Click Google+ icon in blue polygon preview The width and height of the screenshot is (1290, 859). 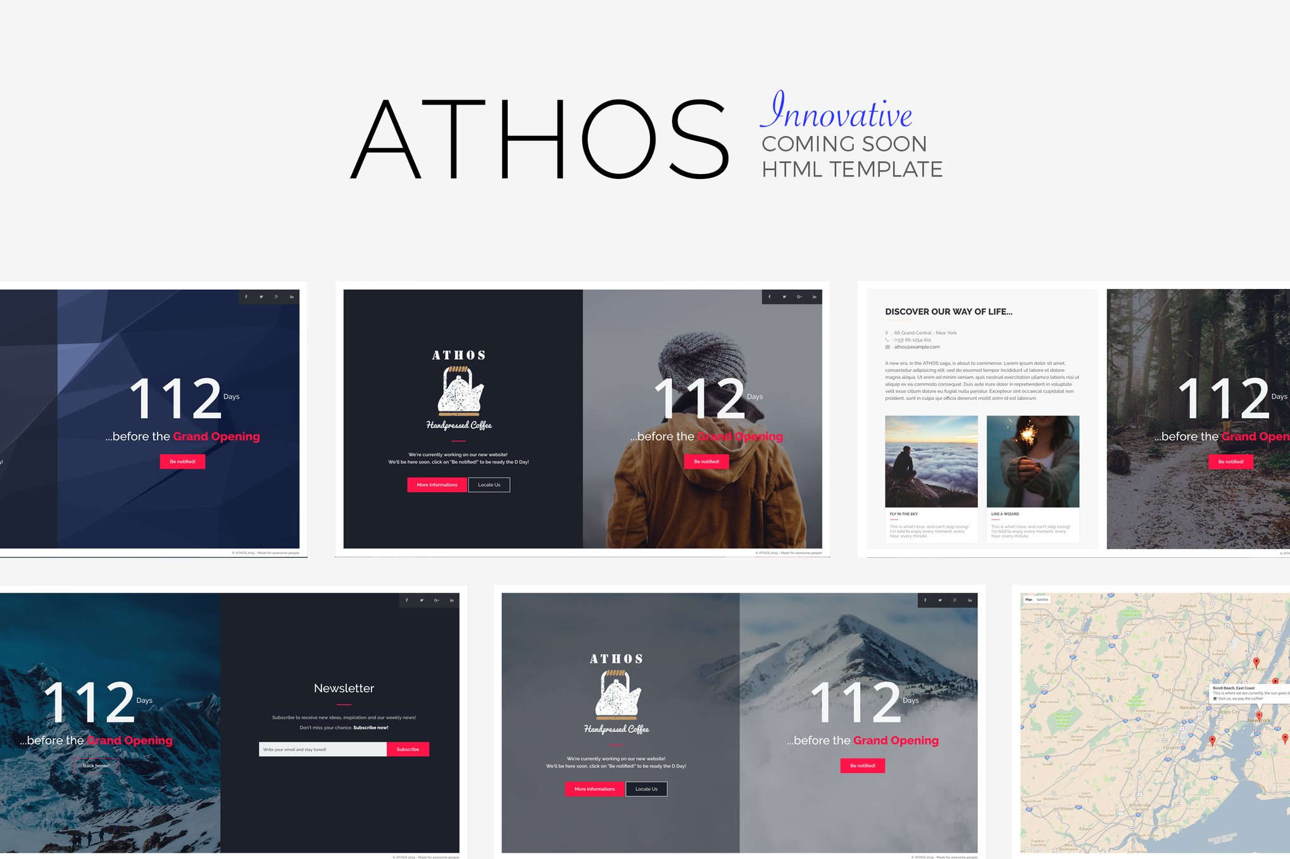pyautogui.click(x=277, y=297)
